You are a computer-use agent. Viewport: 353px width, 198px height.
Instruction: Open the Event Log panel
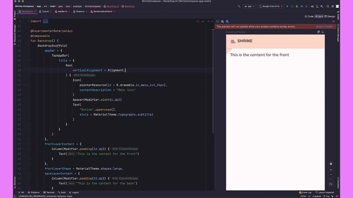305,193
